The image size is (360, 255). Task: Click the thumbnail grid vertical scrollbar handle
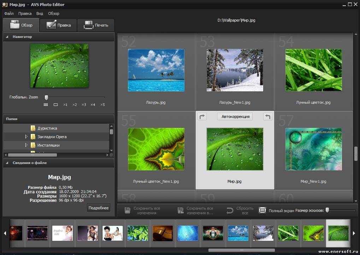coord(356,153)
